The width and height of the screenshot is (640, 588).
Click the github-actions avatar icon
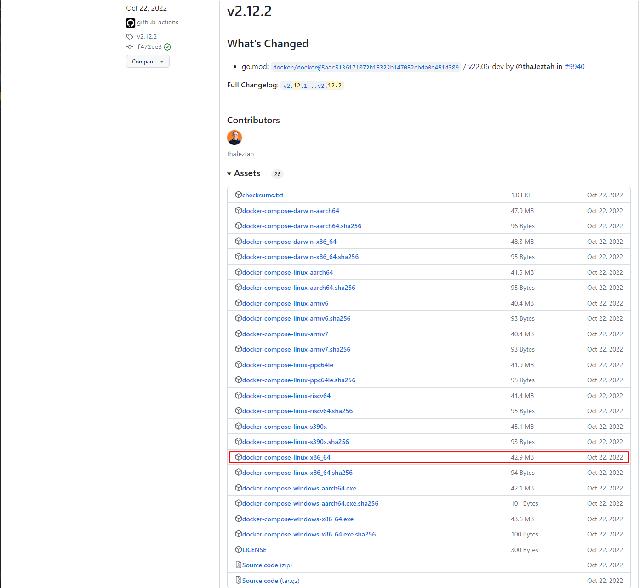131,23
